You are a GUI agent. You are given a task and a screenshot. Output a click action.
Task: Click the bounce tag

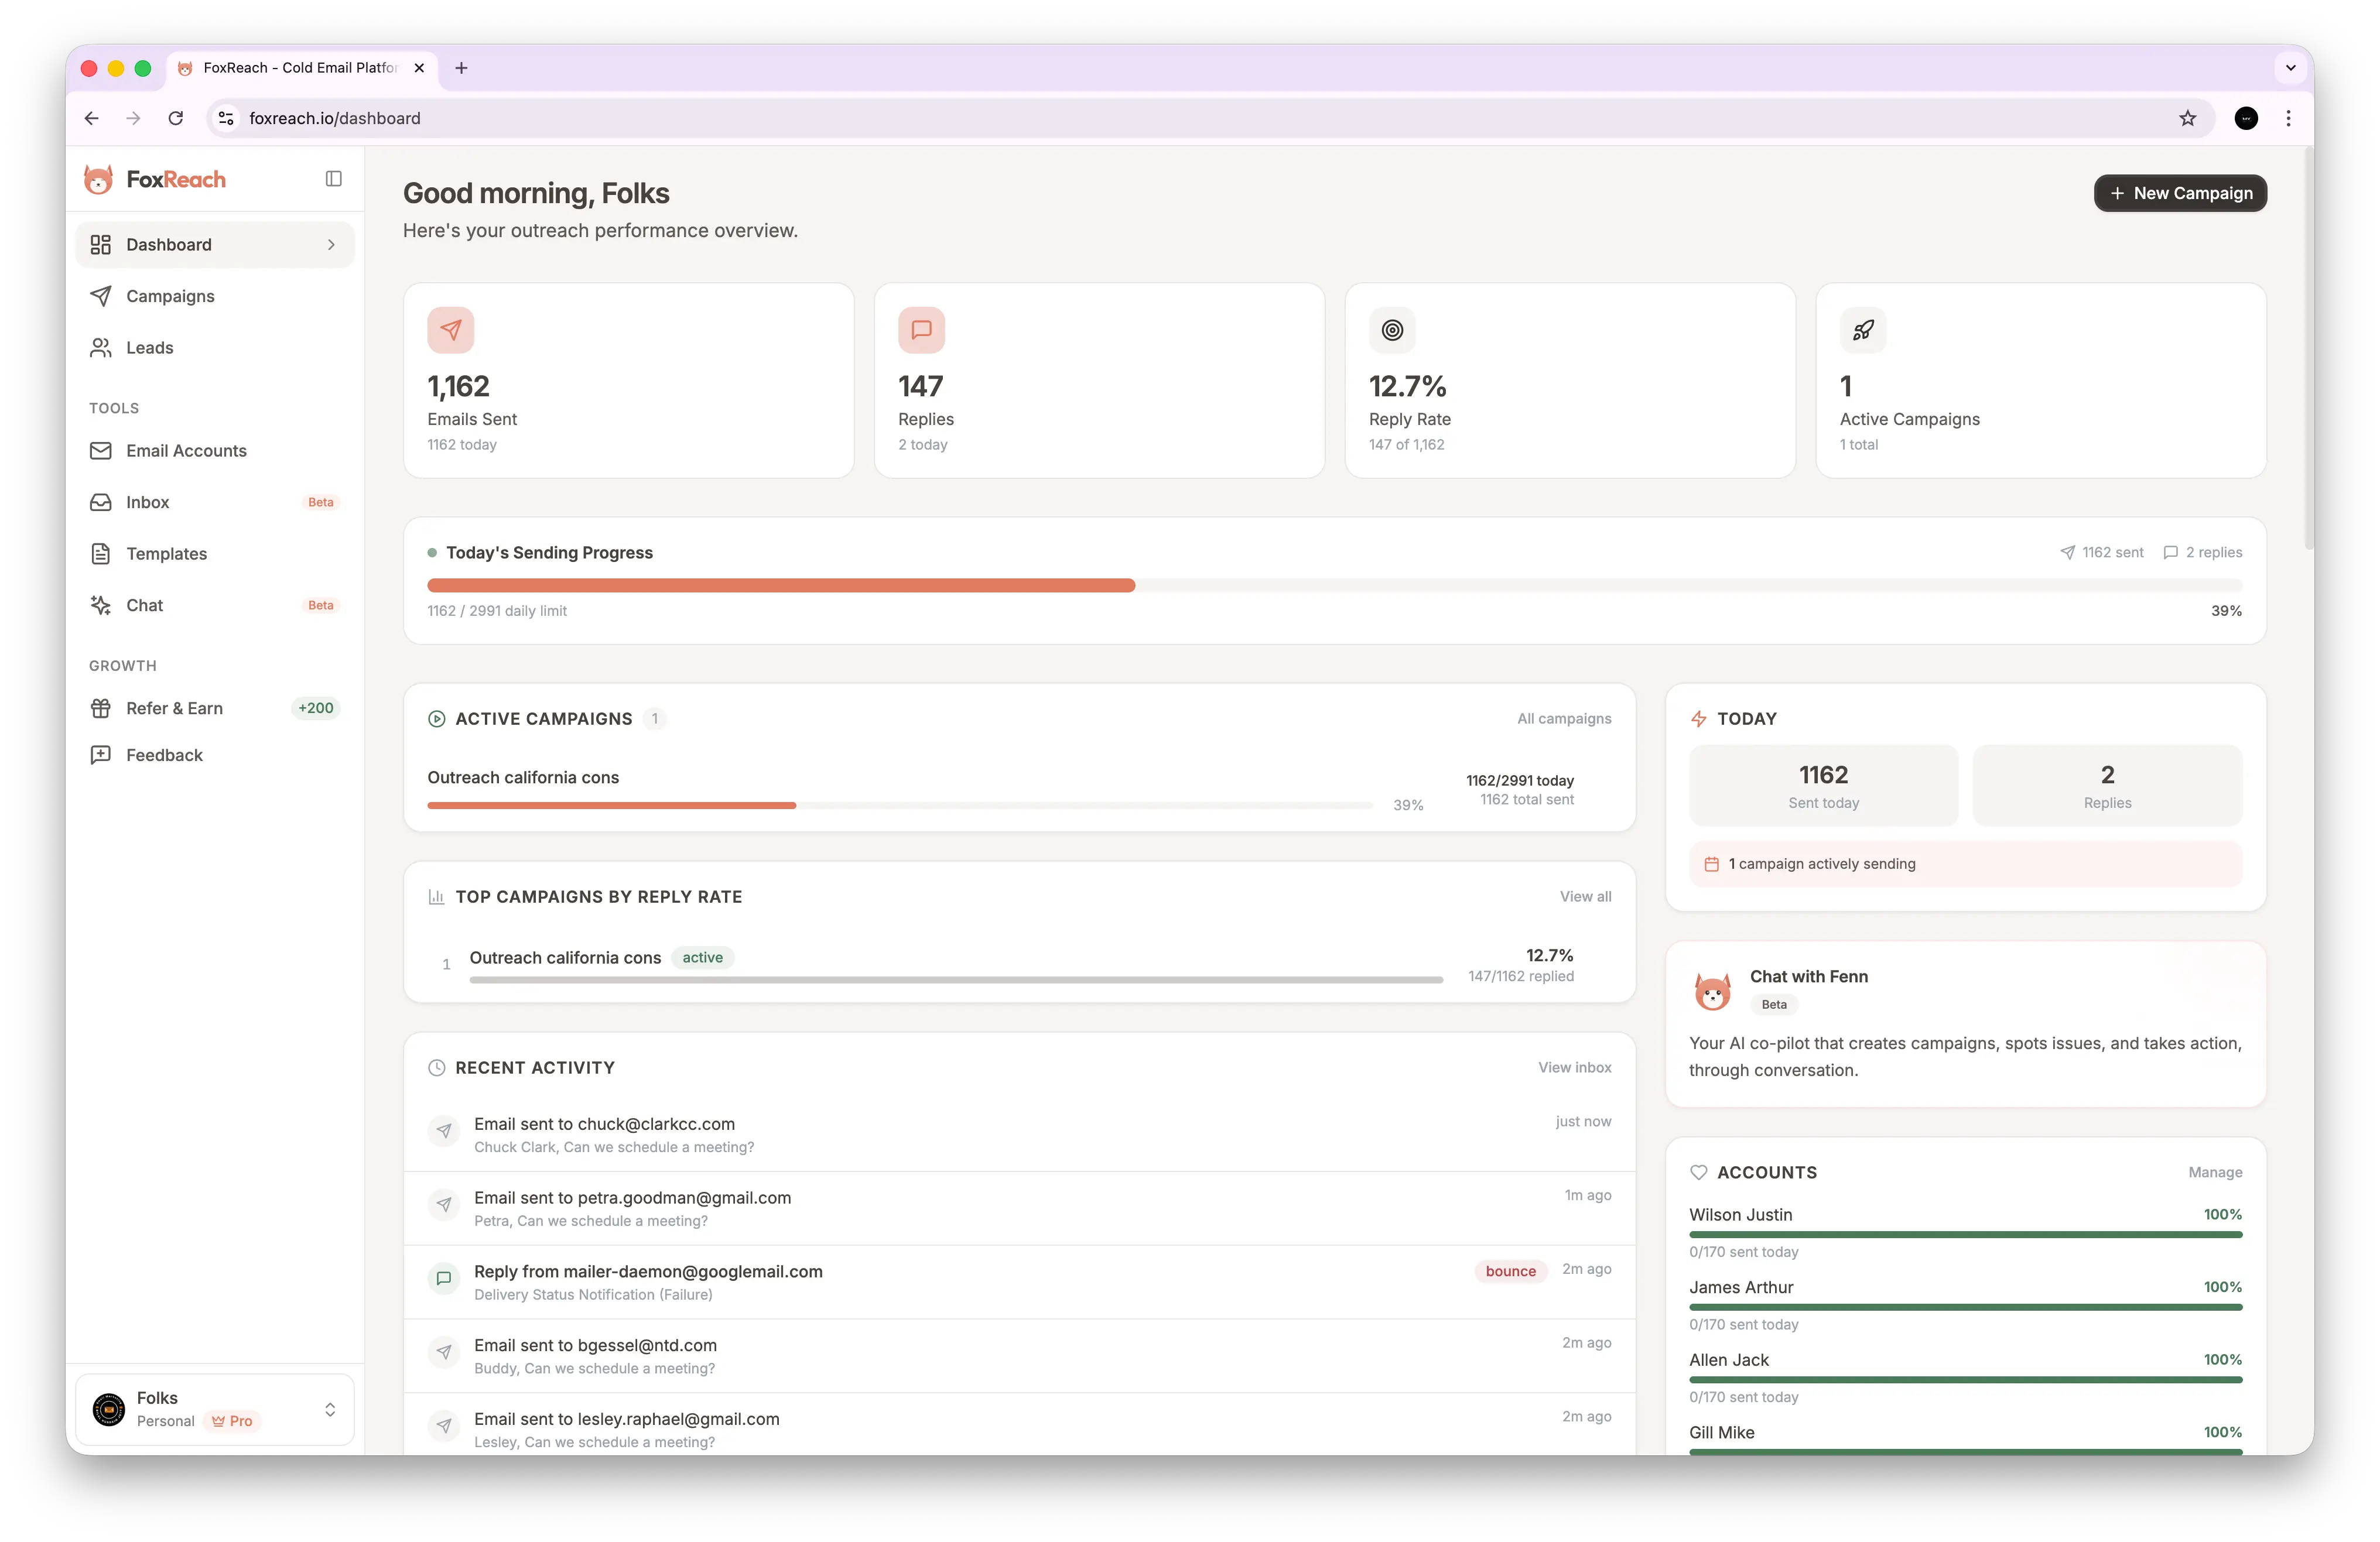[x=1510, y=1271]
